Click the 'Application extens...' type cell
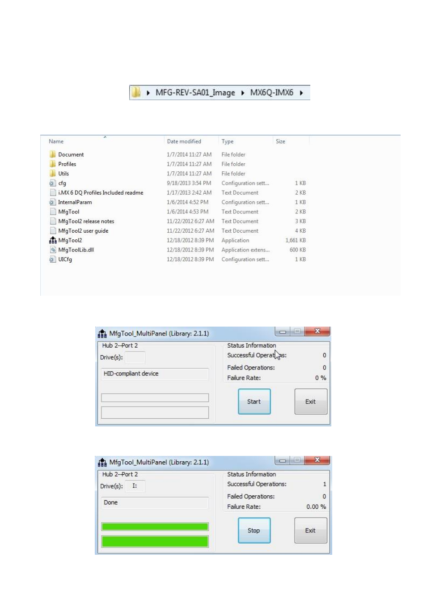Screen dimensions: 427x604 (x=245, y=250)
